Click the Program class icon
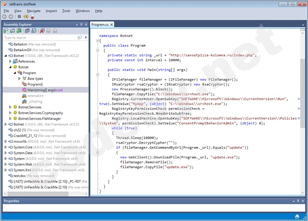 pos(20,73)
